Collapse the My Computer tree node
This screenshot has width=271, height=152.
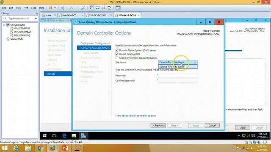(4, 25)
